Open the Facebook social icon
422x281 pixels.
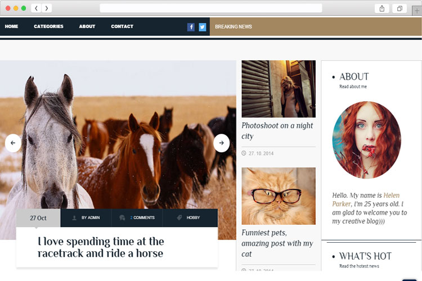pyautogui.click(x=191, y=27)
